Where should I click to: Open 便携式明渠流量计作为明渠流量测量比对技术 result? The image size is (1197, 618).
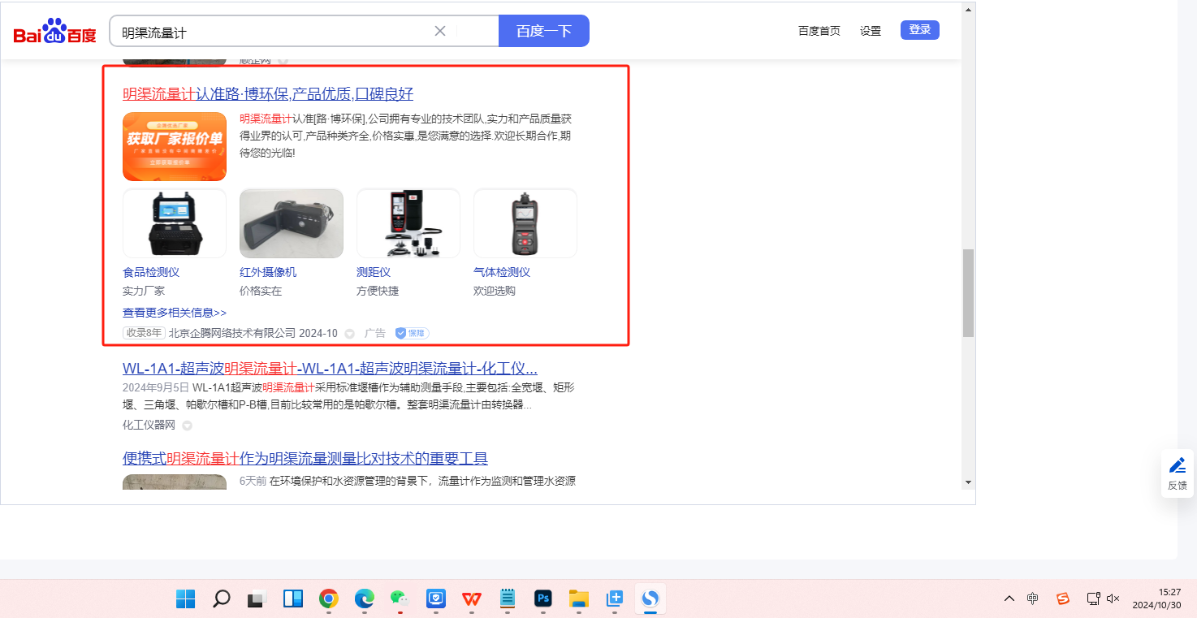pos(305,459)
